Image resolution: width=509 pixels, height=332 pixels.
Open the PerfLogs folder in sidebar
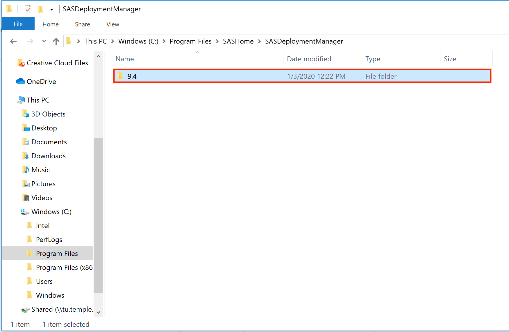tap(49, 240)
